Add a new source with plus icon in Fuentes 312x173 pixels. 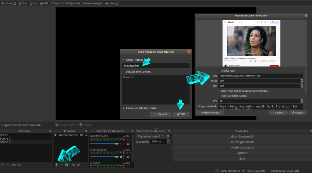[x=56, y=165]
